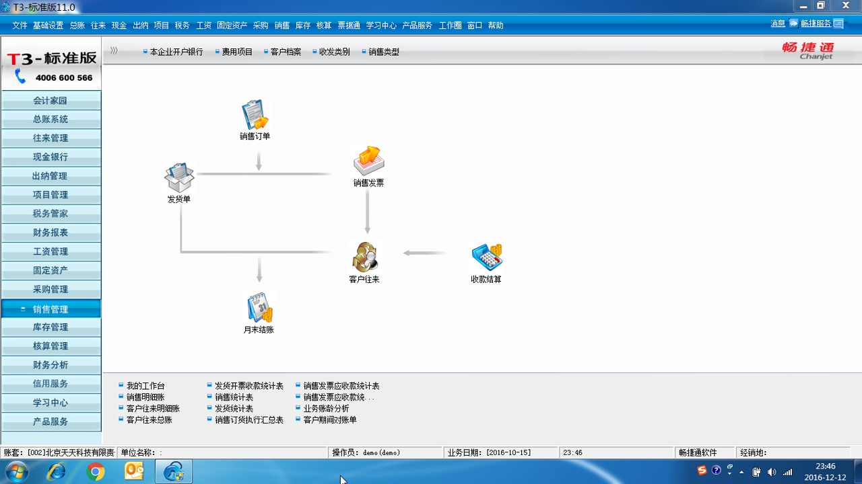Expand the 总账系统 sidebar module
The height and width of the screenshot is (484, 862).
click(x=51, y=119)
